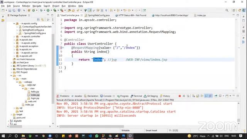Open the File menu
Image resolution: width=247 pixels, height=139 pixels.
[3, 6]
